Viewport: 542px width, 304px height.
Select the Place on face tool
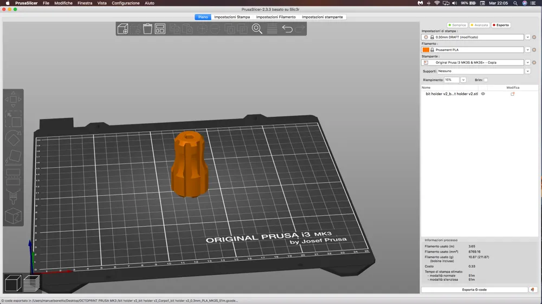(13, 157)
